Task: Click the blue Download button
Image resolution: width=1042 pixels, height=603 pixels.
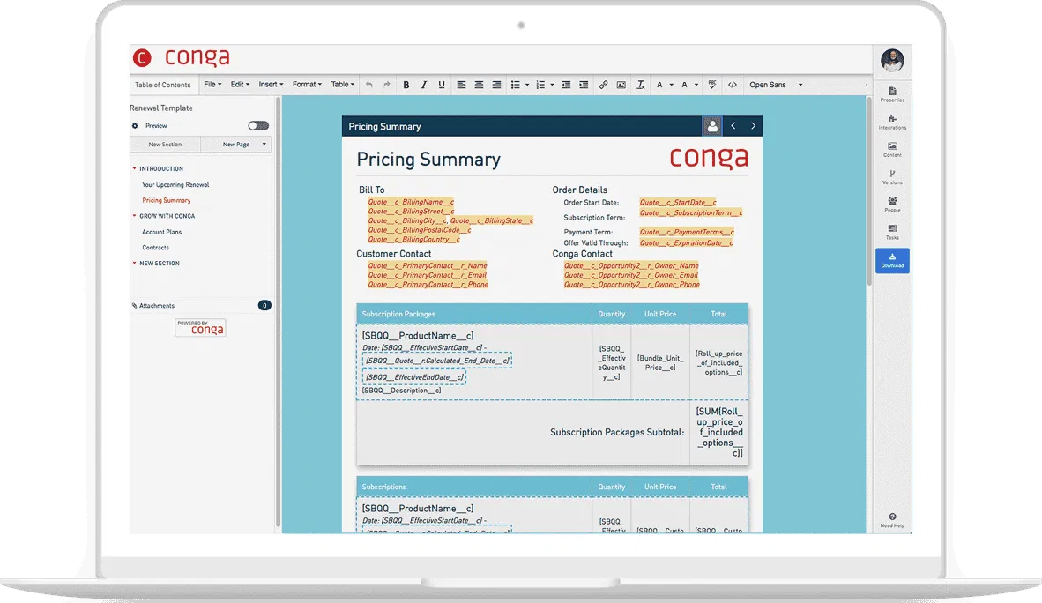Action: 892,260
